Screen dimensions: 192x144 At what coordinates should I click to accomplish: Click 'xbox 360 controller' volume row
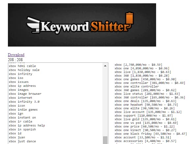[x=150, y=97]
